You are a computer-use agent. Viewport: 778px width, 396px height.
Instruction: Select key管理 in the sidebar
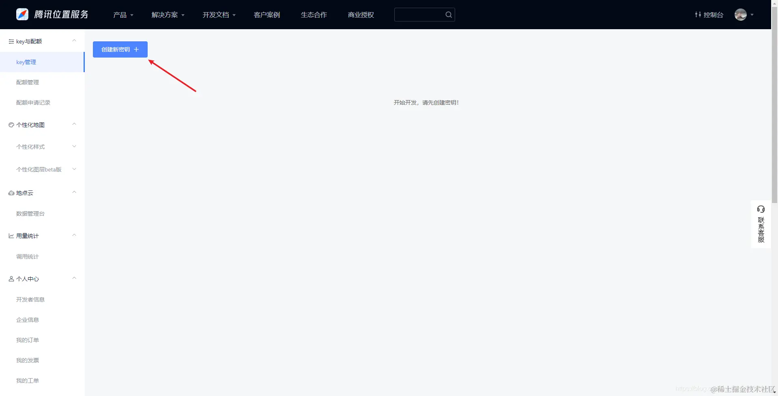pos(42,62)
